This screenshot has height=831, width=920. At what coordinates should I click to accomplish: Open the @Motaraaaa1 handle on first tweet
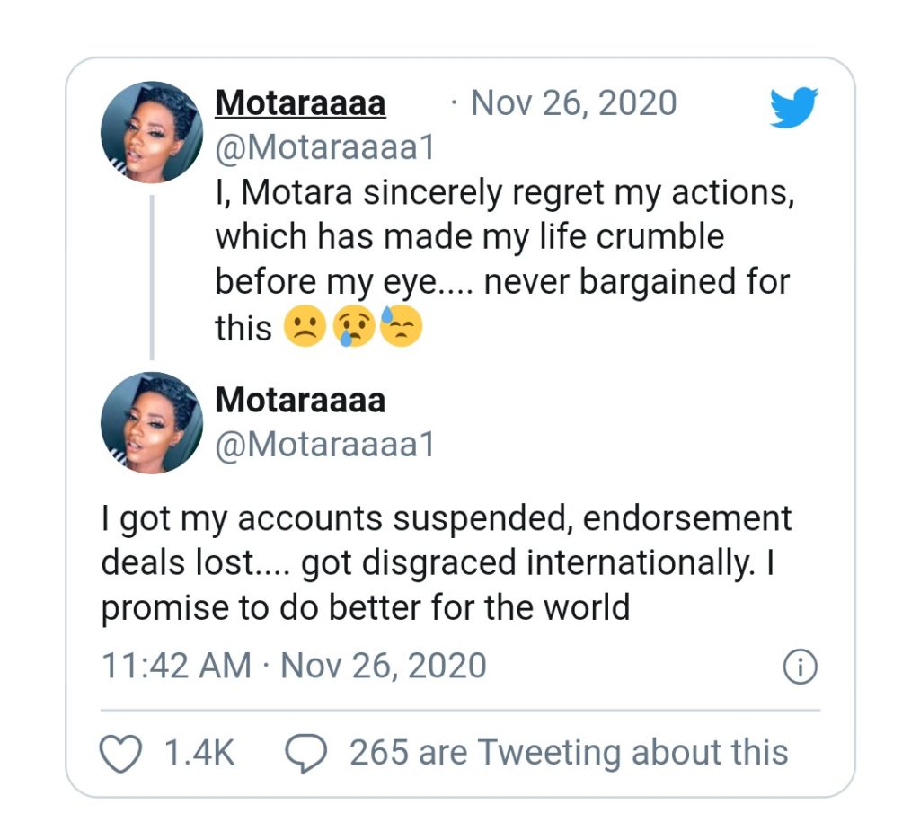pyautogui.click(x=323, y=146)
